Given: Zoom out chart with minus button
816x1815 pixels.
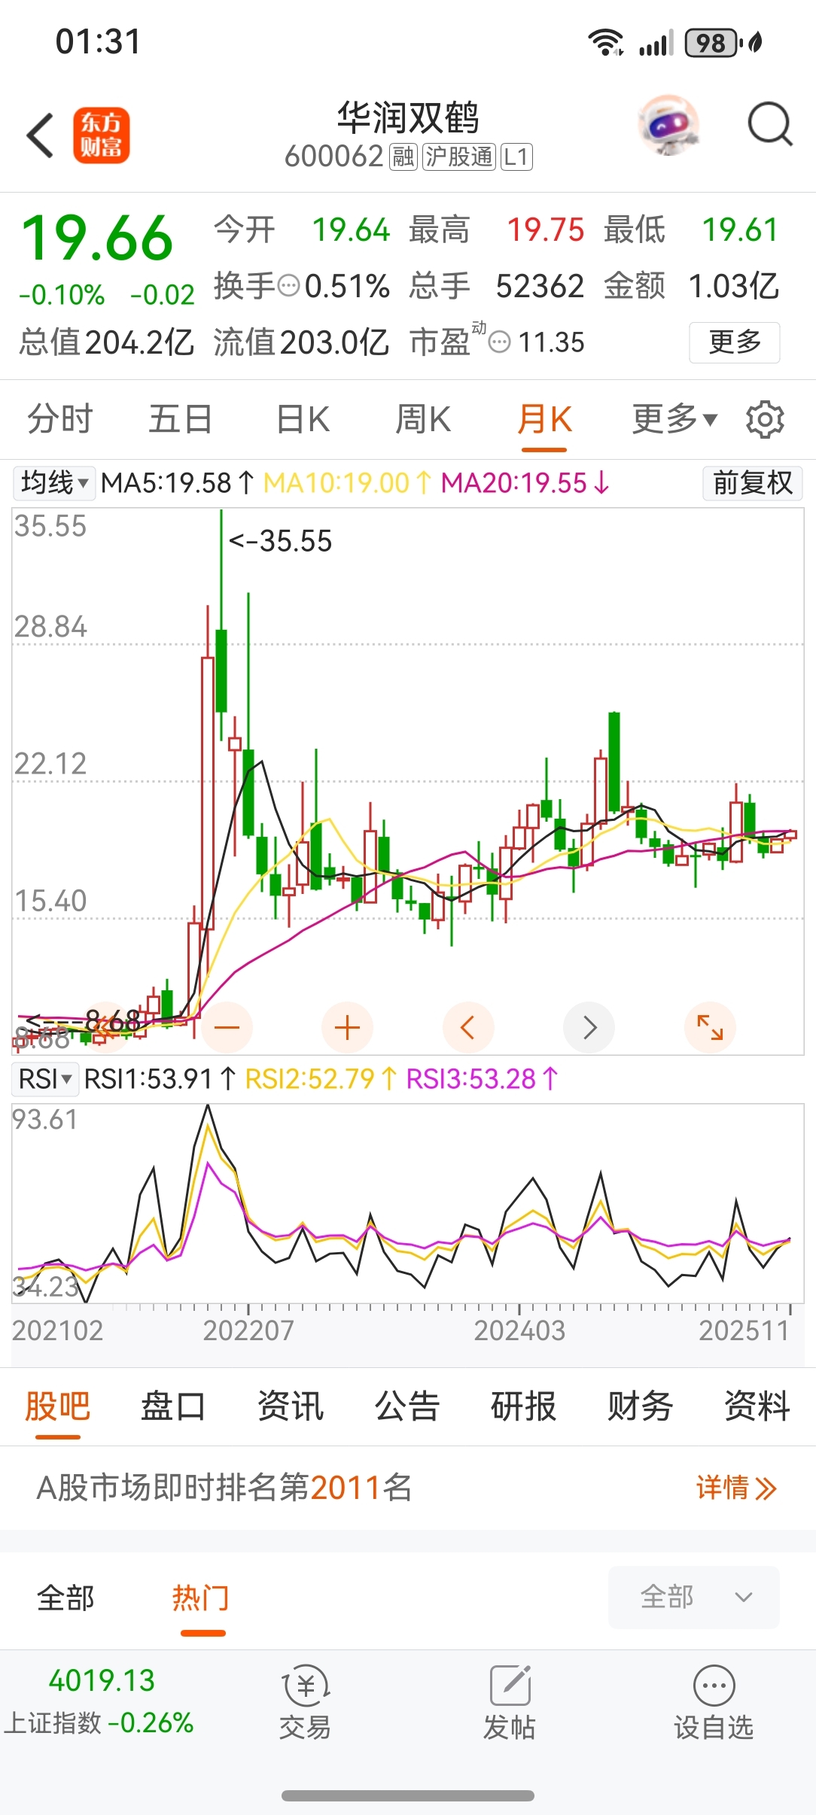Looking at the screenshot, I should point(227,1027).
